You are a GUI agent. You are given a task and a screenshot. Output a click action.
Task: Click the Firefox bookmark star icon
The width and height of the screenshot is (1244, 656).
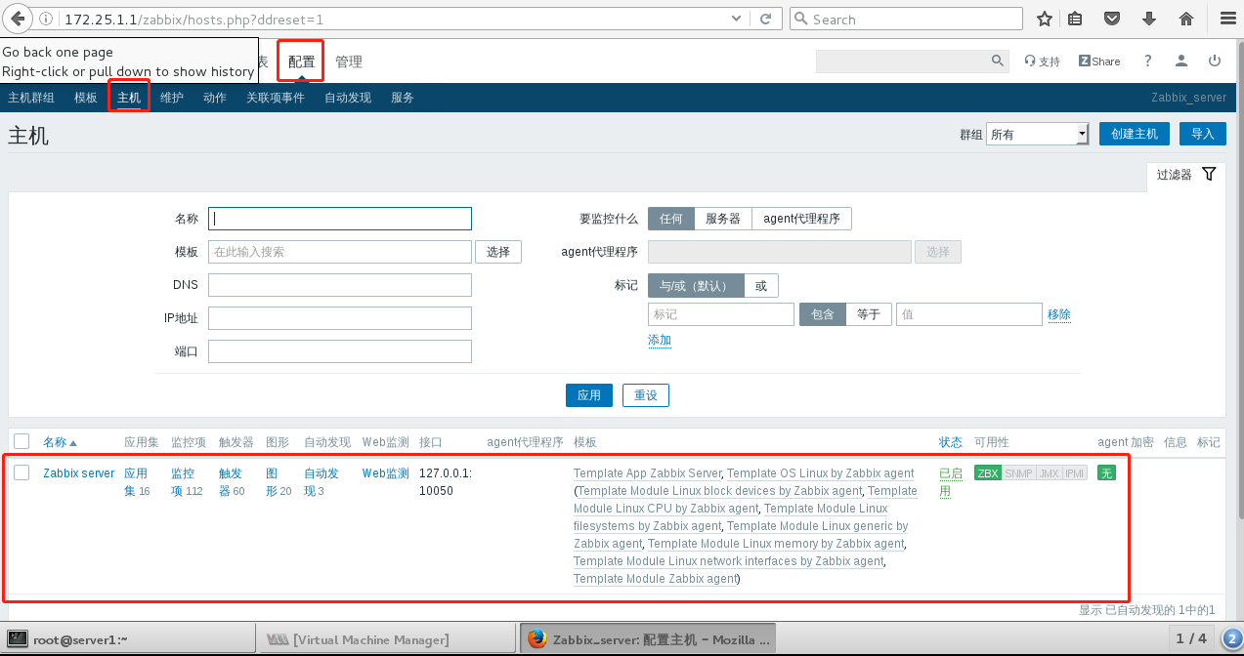coord(1045,19)
